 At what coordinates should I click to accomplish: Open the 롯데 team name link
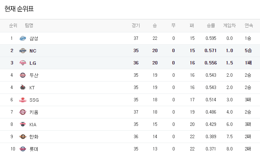pyautogui.click(x=34, y=149)
